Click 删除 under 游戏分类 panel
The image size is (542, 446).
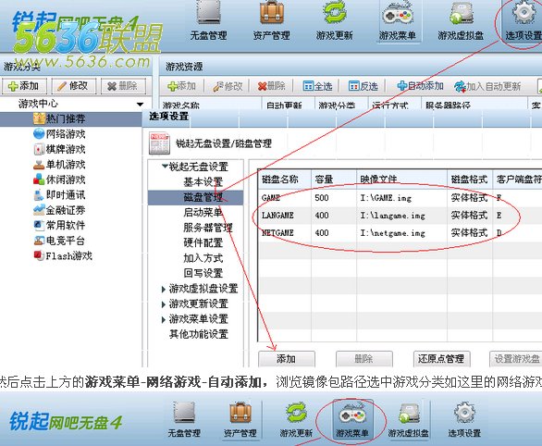tap(123, 86)
